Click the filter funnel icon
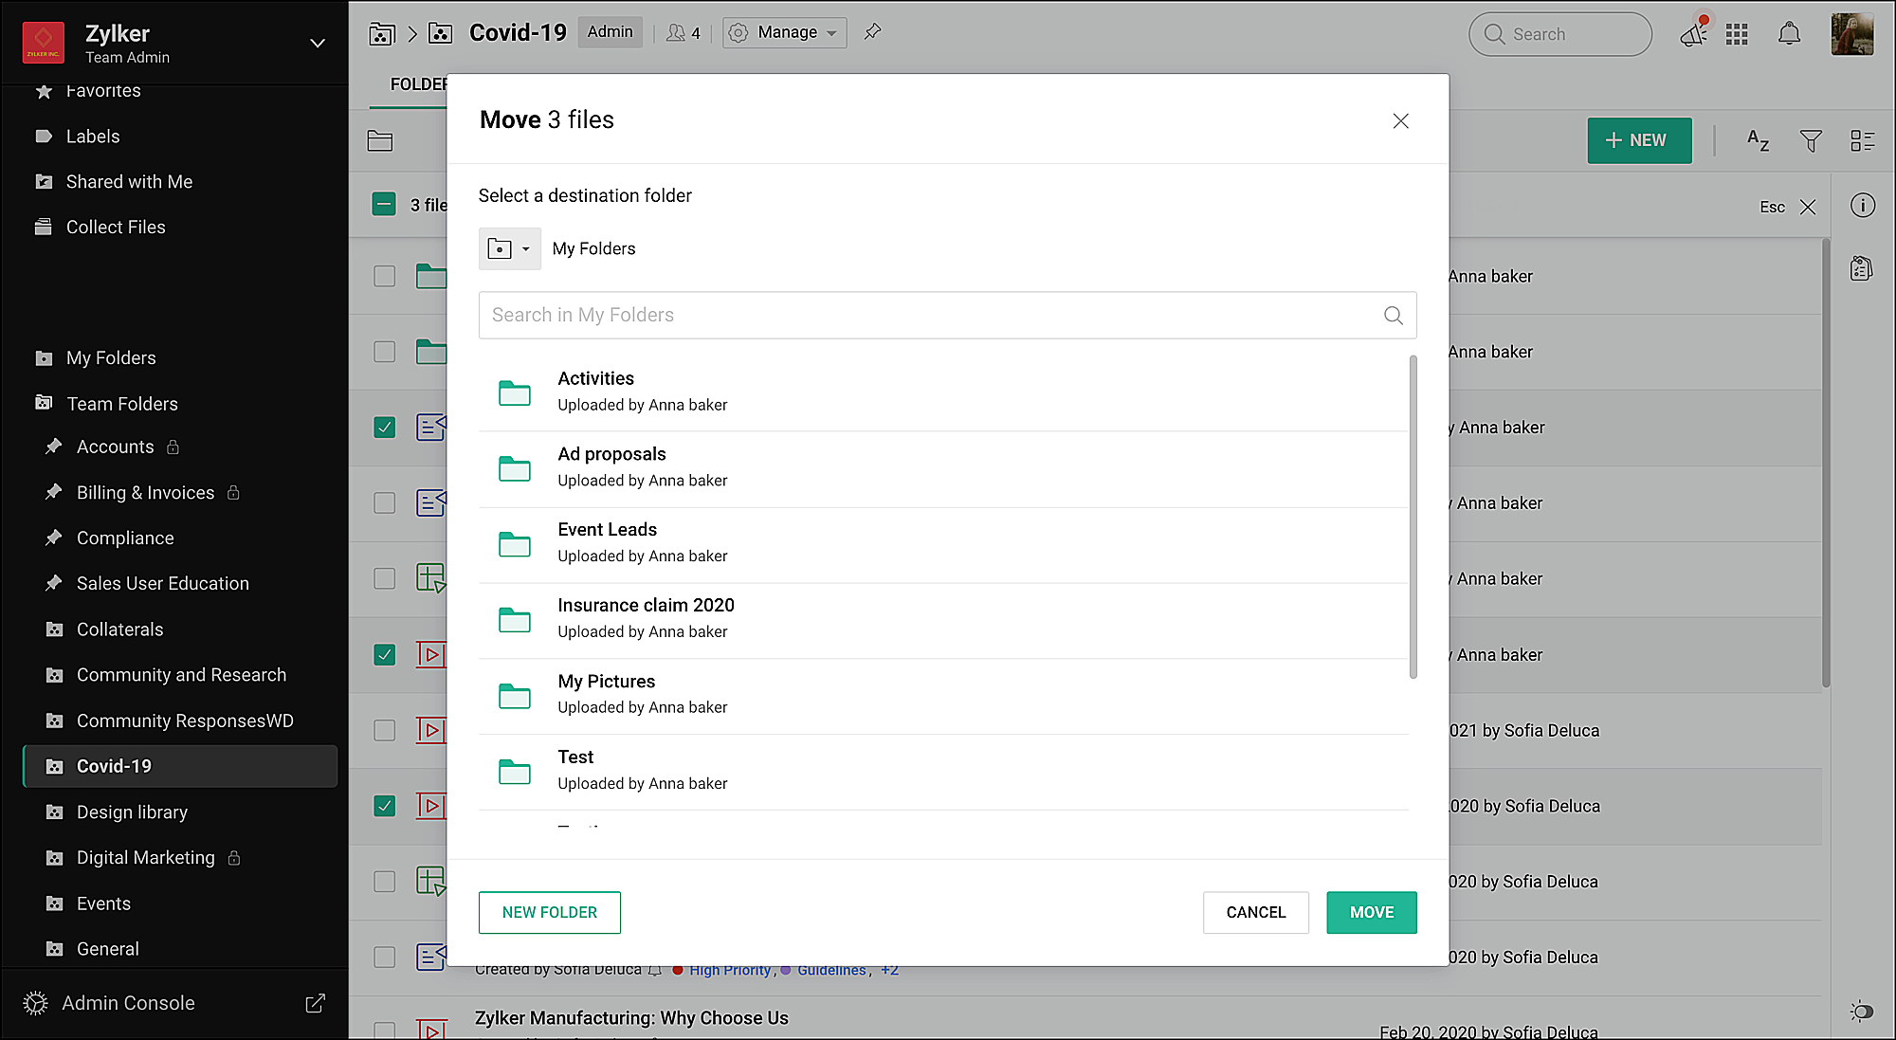The image size is (1896, 1040). point(1811,141)
